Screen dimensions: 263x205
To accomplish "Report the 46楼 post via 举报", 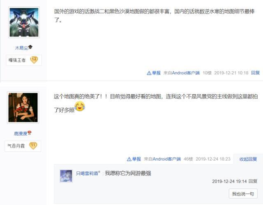I will pos(134,159).
